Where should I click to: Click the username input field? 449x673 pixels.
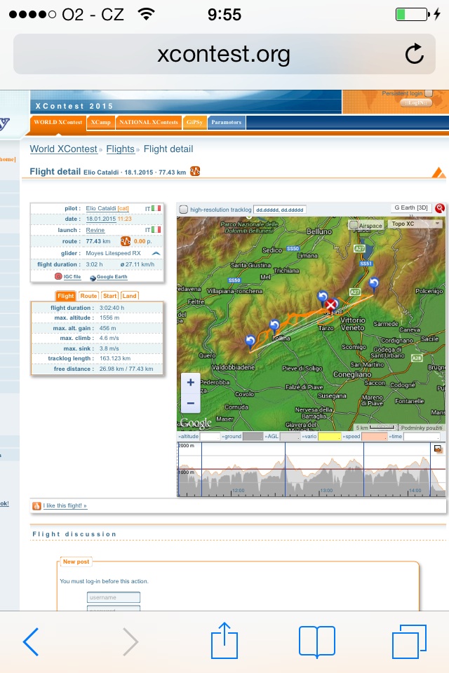(x=114, y=597)
